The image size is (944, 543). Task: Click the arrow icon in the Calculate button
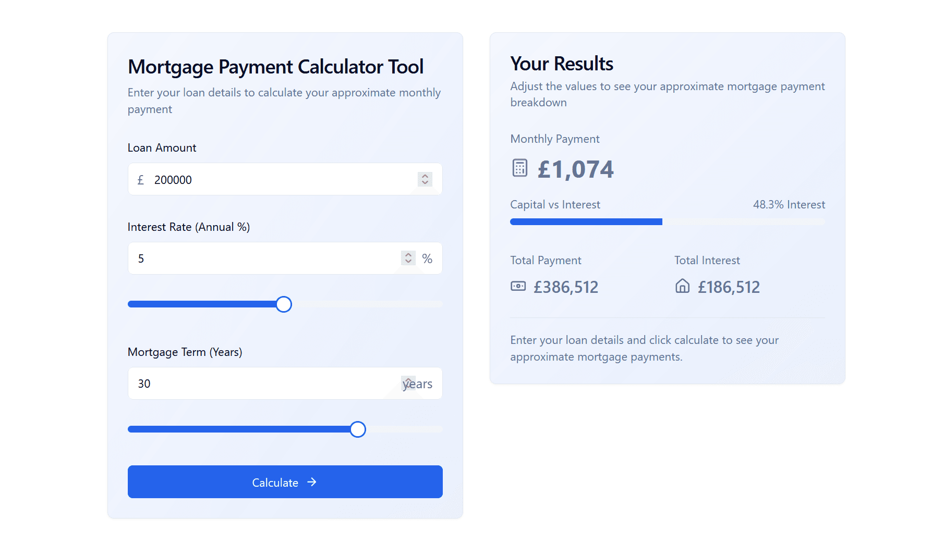coord(312,482)
